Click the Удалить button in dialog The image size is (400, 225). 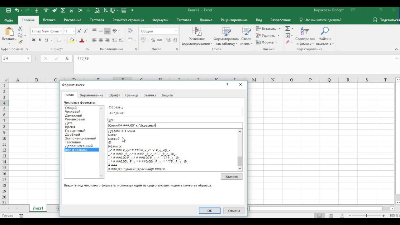pos(232,177)
